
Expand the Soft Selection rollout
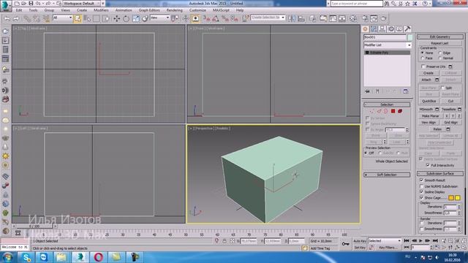tap(387, 175)
